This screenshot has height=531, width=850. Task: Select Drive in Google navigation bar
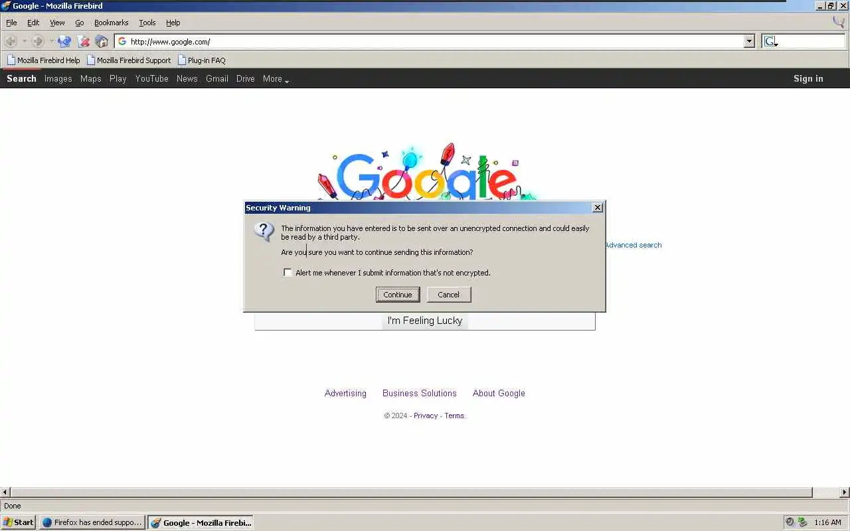pos(245,78)
